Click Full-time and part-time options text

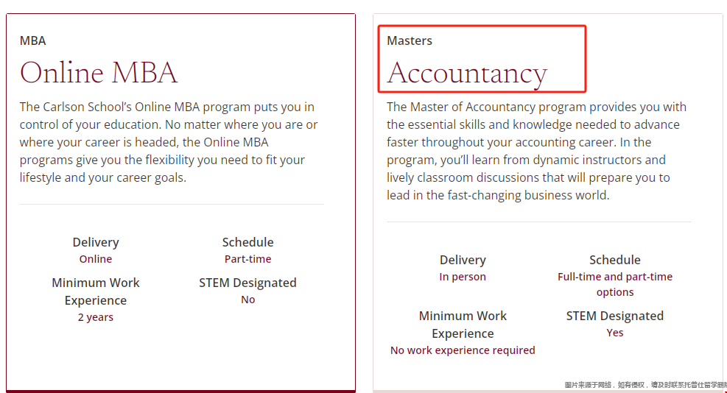pos(615,284)
